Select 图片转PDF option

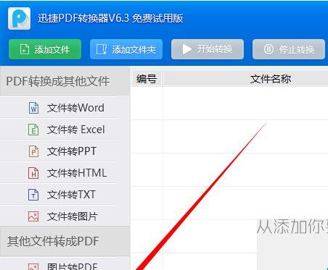(x=58, y=264)
